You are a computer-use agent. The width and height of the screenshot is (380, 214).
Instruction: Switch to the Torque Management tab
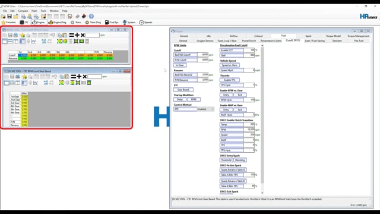(x=359, y=36)
